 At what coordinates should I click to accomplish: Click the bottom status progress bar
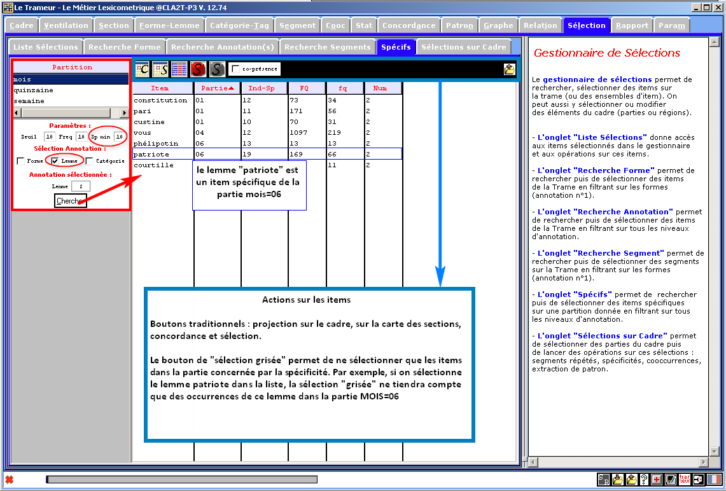click(181, 480)
